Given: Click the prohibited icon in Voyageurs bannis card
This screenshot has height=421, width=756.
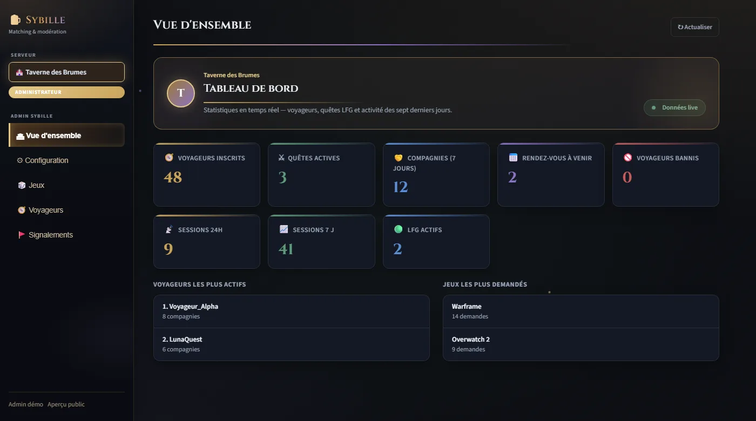Looking at the screenshot, I should 627,158.
